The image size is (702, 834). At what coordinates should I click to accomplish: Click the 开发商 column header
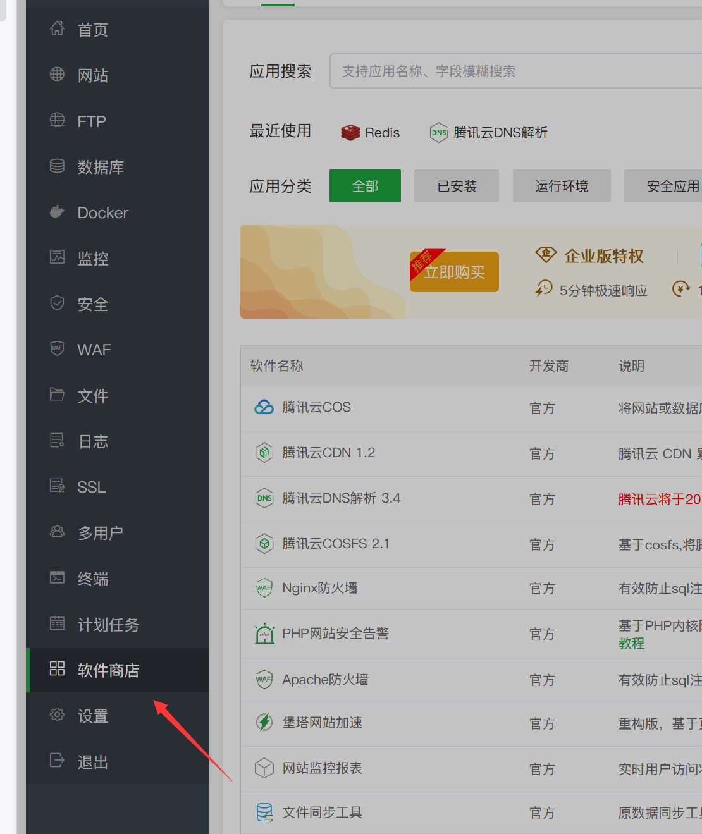tap(549, 366)
